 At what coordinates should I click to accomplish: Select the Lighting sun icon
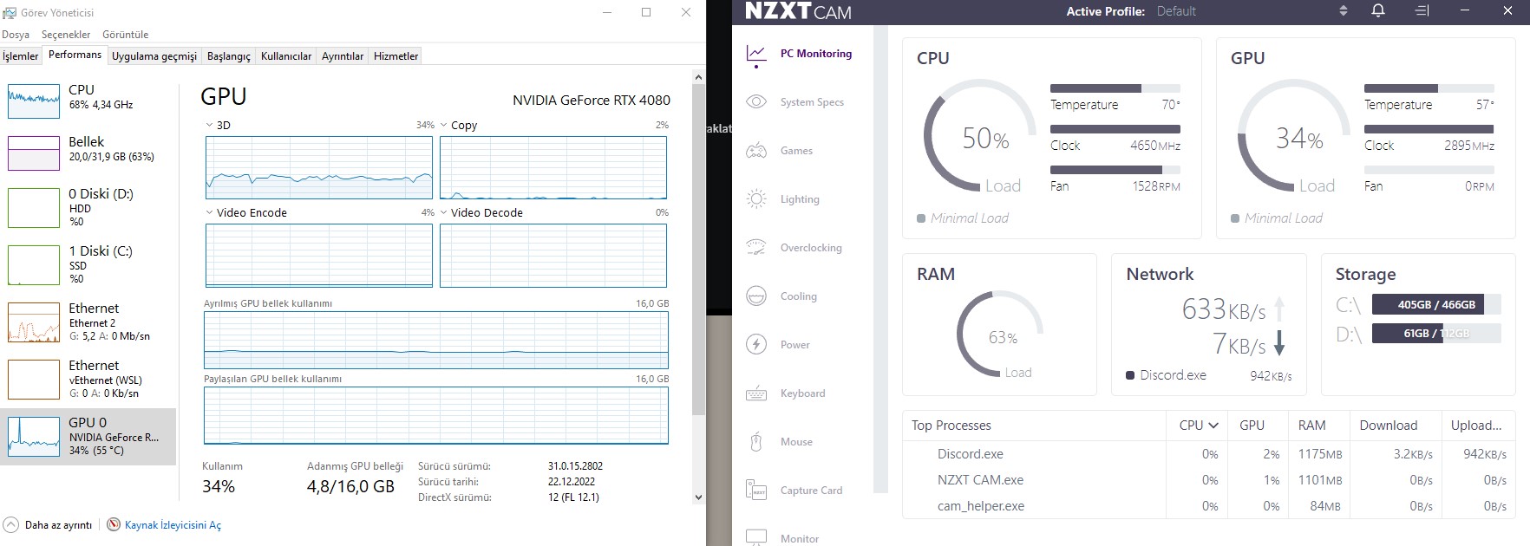pos(756,199)
